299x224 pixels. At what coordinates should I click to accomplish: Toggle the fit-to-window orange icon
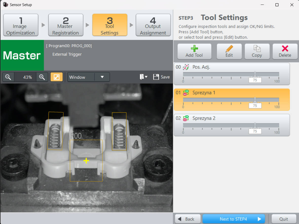click(x=57, y=77)
